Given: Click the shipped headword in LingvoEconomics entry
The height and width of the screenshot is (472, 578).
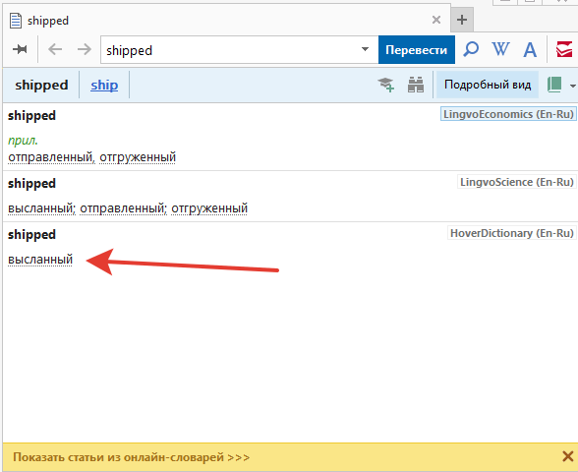Looking at the screenshot, I should tap(31, 116).
